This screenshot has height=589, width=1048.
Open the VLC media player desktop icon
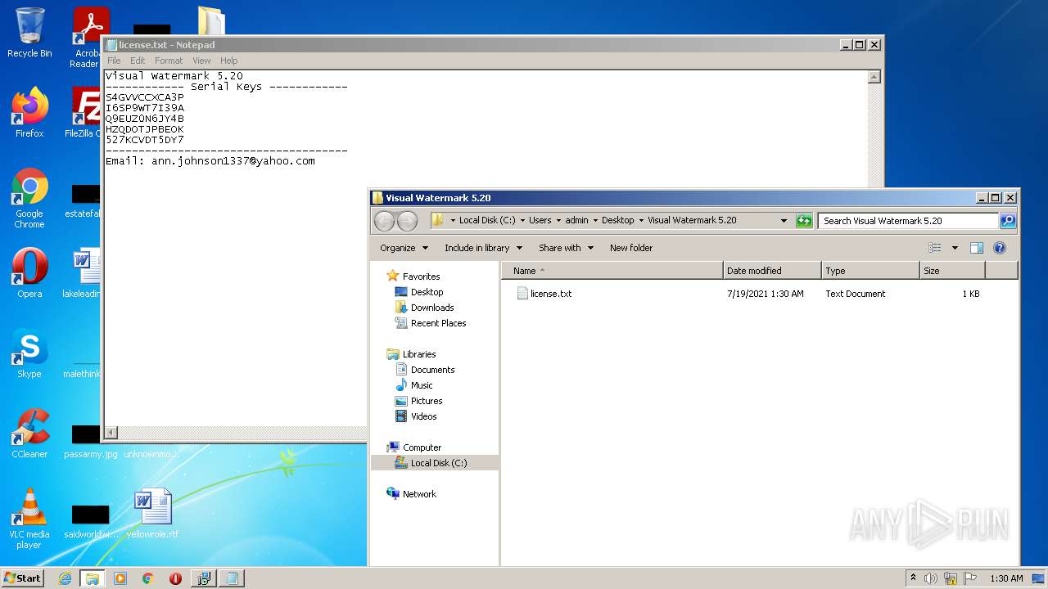pos(29,519)
